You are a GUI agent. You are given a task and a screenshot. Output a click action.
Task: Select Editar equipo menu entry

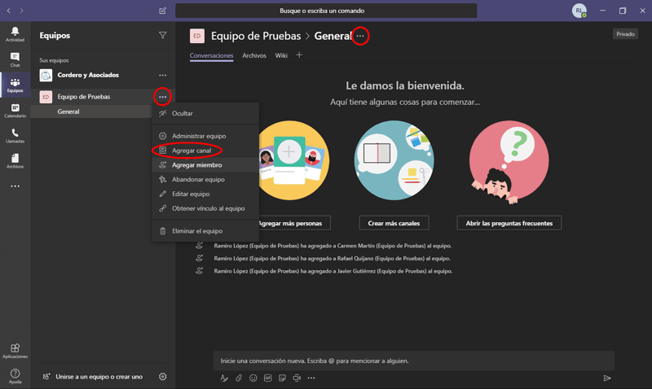click(x=205, y=194)
